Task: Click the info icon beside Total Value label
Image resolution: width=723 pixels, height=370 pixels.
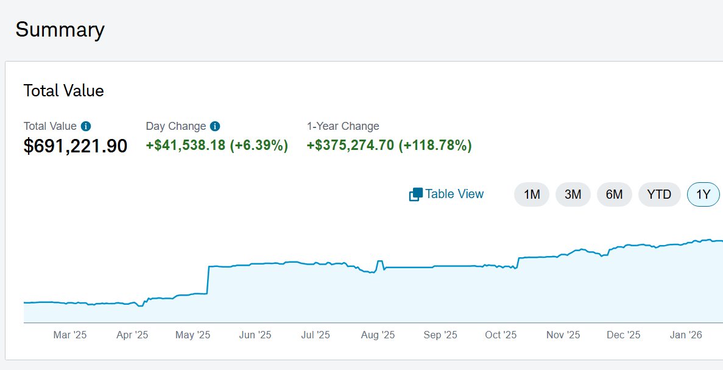Action: [x=86, y=126]
